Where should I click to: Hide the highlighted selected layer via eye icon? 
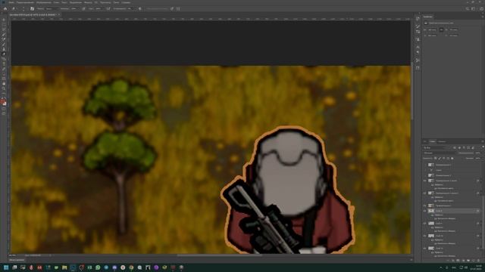[x=424, y=211]
